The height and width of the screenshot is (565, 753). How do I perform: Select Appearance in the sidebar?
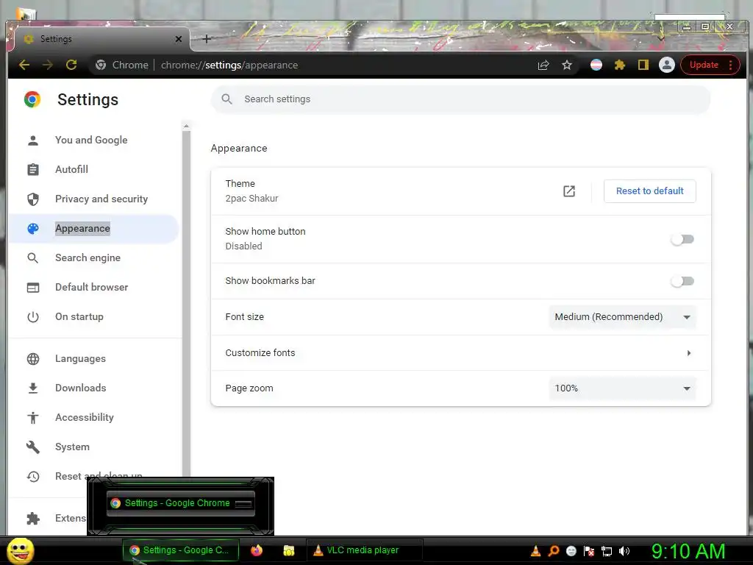pyautogui.click(x=94, y=229)
